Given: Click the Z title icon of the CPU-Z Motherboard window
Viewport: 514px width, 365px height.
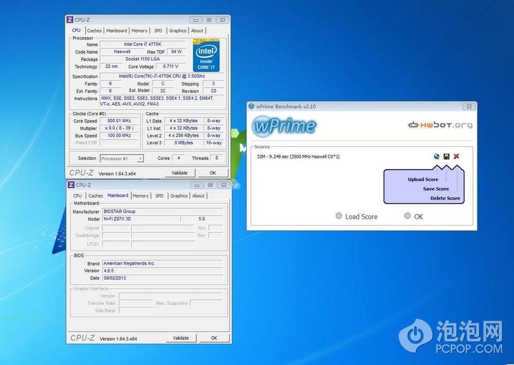Looking at the screenshot, I should pyautogui.click(x=71, y=185).
